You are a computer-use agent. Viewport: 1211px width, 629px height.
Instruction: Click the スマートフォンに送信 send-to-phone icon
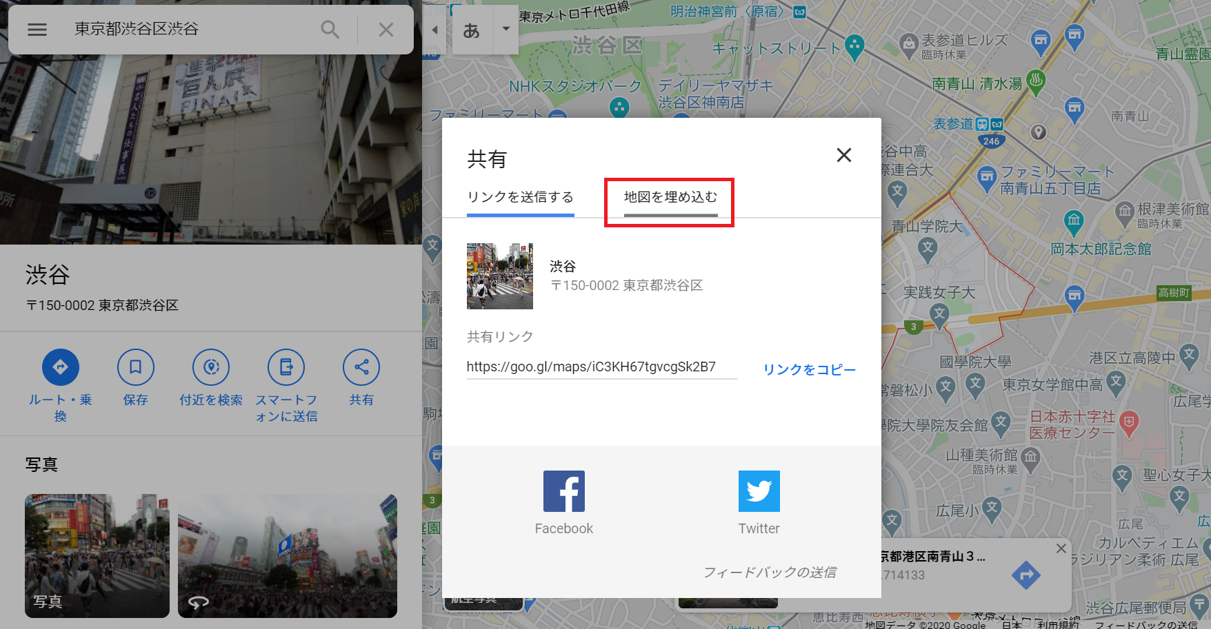click(286, 367)
